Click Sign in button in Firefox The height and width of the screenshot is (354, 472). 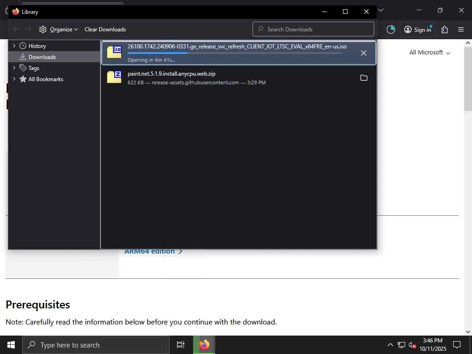coord(418,29)
